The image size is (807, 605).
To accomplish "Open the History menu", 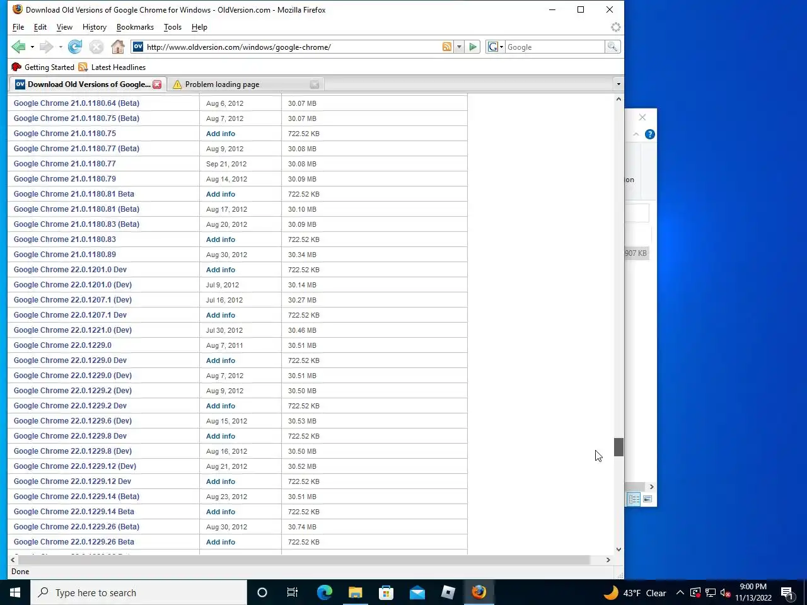I will coord(95,27).
